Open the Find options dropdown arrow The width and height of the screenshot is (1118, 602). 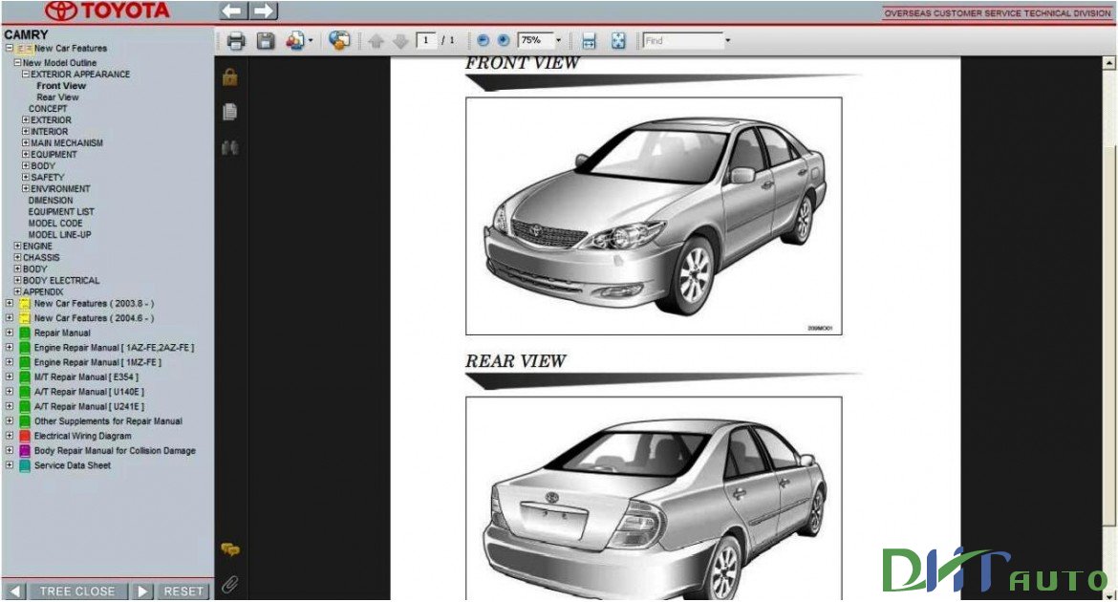727,41
